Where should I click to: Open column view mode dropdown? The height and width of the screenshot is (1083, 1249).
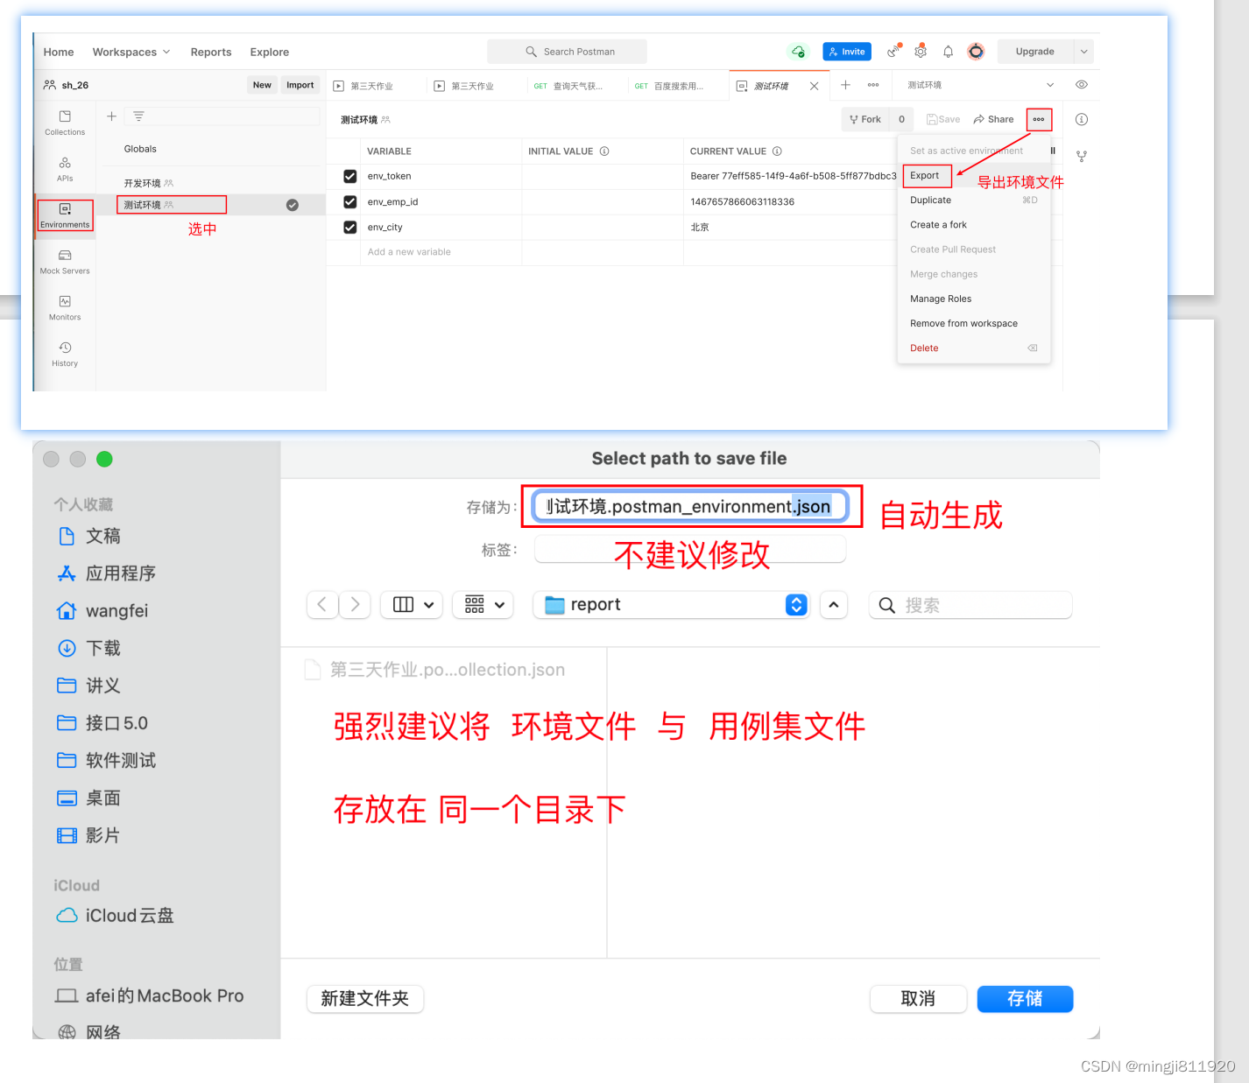click(412, 604)
